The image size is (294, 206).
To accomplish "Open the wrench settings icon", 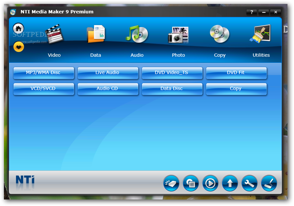I will coord(249,183).
